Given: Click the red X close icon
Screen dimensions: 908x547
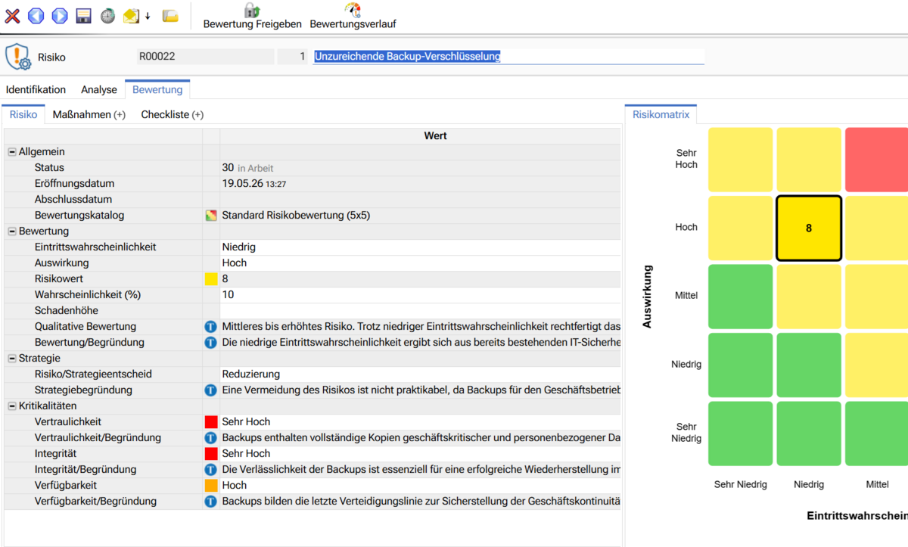Looking at the screenshot, I should click(x=12, y=16).
